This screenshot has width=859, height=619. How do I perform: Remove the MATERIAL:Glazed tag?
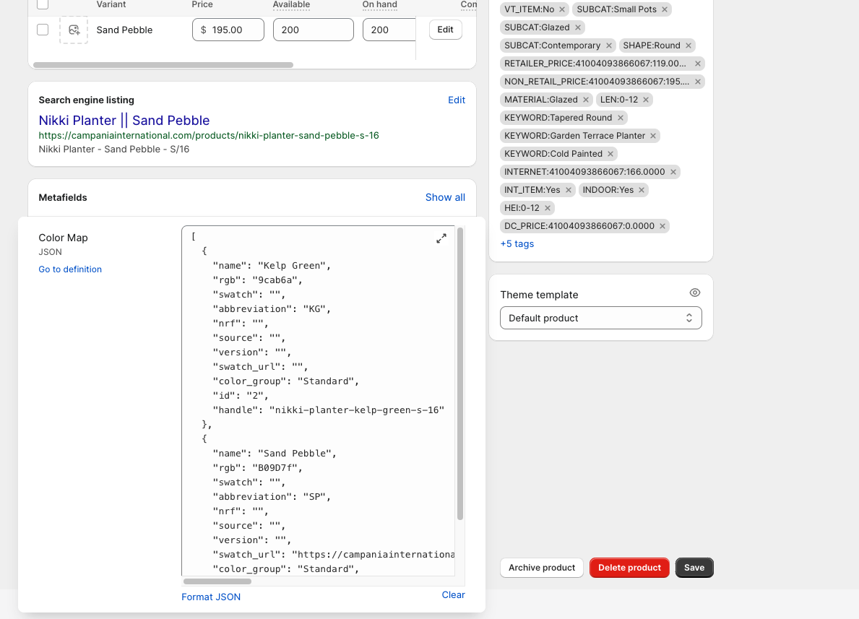tap(586, 100)
